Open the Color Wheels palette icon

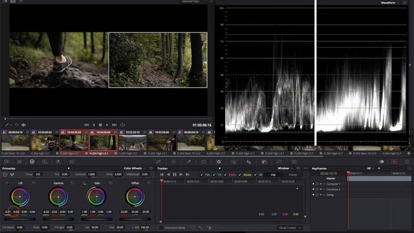[x=32, y=162]
